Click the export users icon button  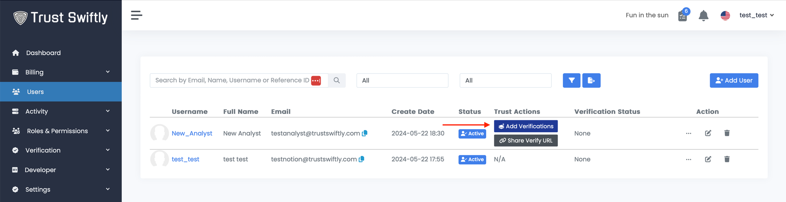[591, 80]
